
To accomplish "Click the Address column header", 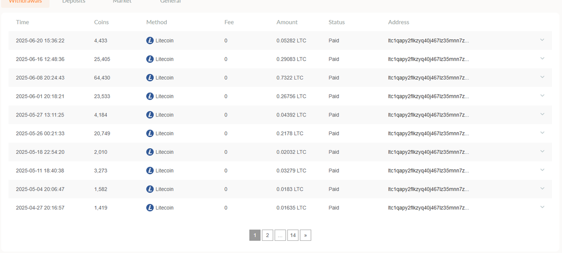I will pyautogui.click(x=399, y=22).
